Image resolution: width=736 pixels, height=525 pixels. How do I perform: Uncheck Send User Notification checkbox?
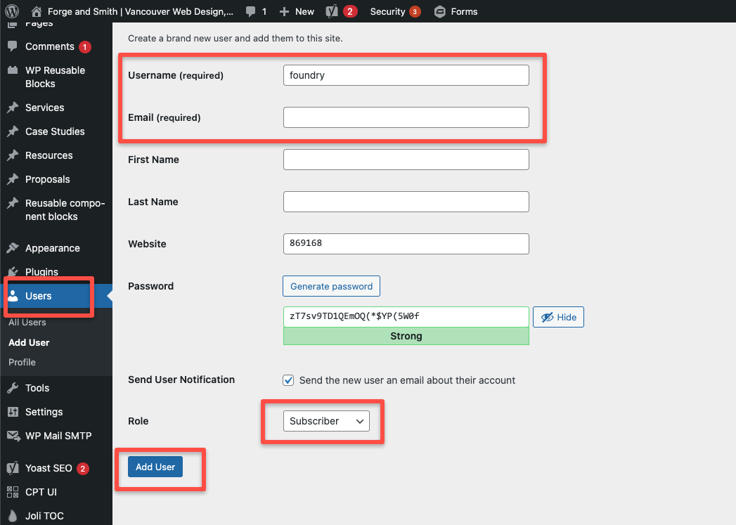[x=288, y=380]
